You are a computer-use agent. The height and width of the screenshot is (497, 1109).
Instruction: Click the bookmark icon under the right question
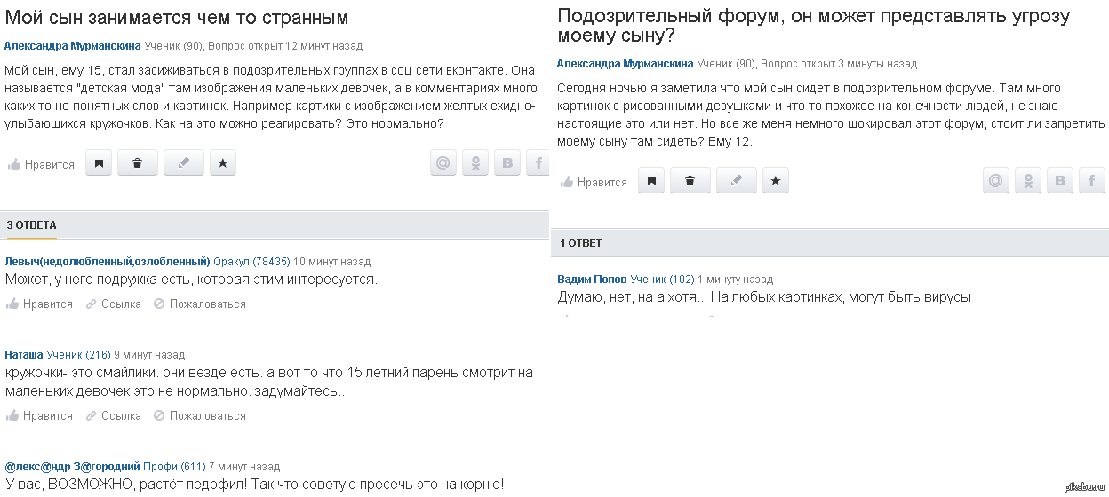tap(651, 181)
